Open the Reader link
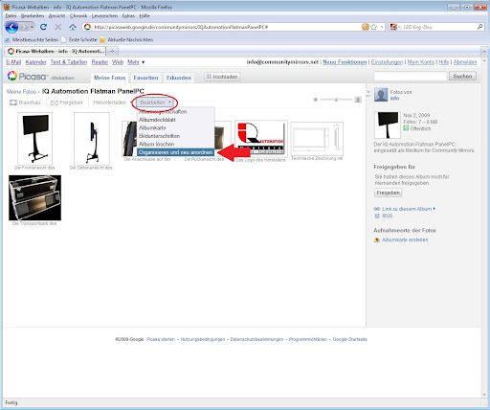This screenshot has width=490, height=410. point(100,62)
